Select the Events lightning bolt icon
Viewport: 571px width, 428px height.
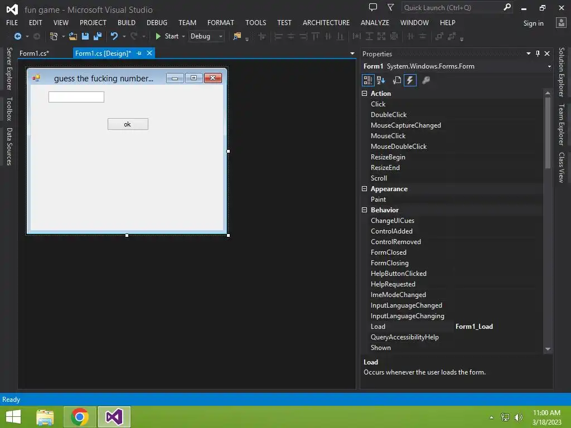point(410,80)
